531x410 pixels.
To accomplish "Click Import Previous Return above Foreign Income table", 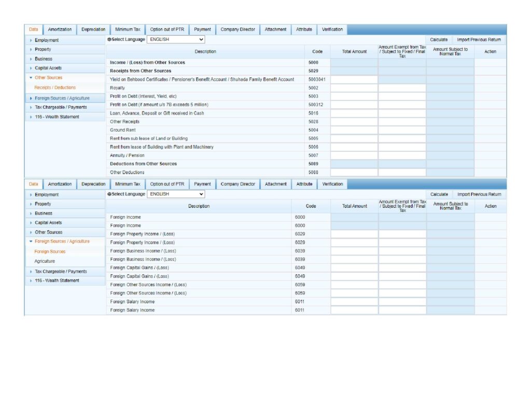I will tap(479, 194).
